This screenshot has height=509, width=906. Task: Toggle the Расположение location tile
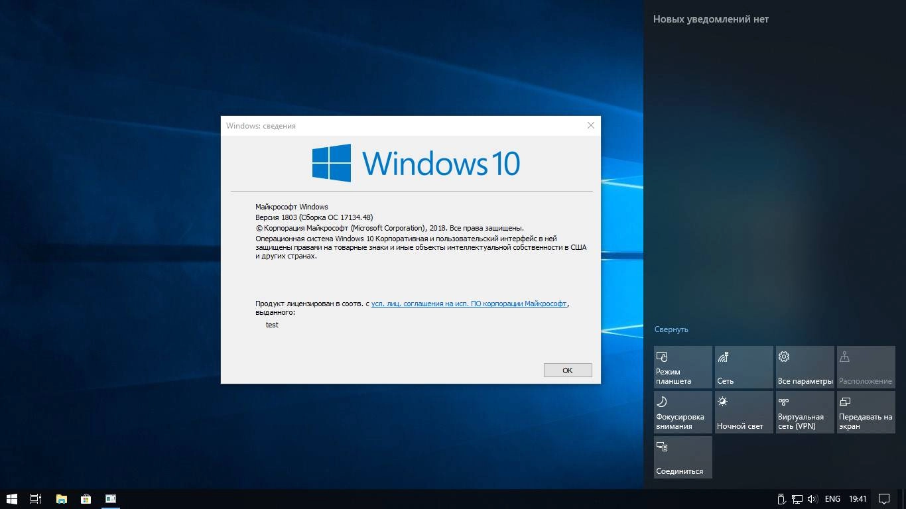pyautogui.click(x=866, y=367)
